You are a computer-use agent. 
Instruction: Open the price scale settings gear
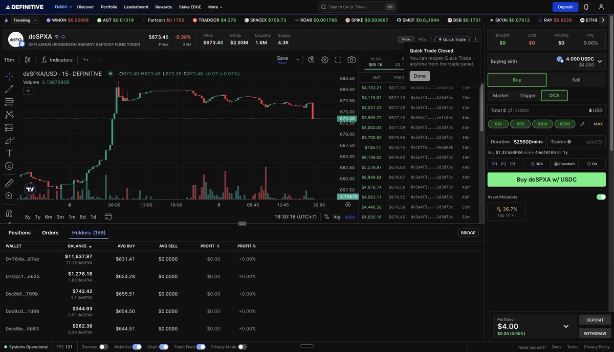click(x=348, y=205)
